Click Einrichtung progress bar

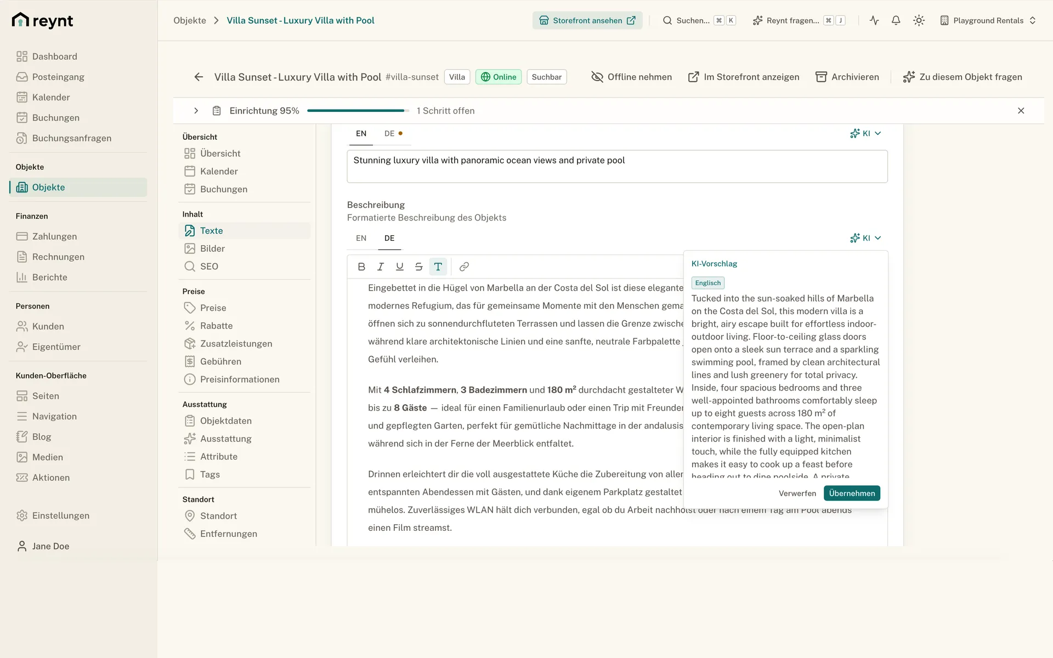click(x=358, y=111)
